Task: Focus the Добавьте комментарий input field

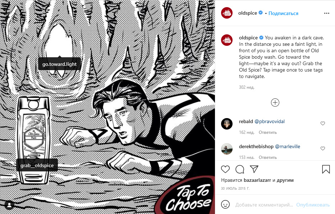Action: (264, 205)
